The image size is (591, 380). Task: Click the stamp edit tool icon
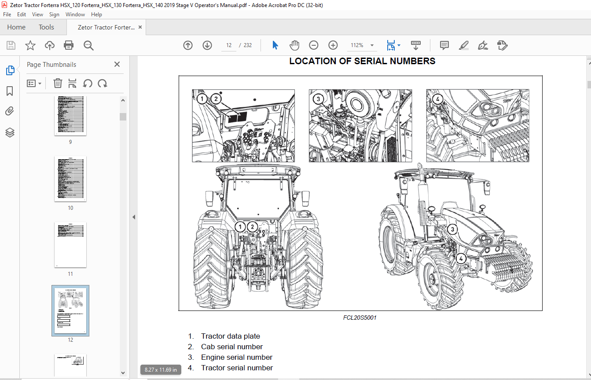[x=502, y=45]
